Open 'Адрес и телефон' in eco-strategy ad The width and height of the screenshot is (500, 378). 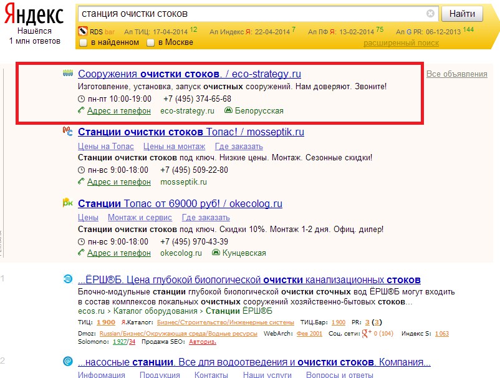tap(119, 110)
